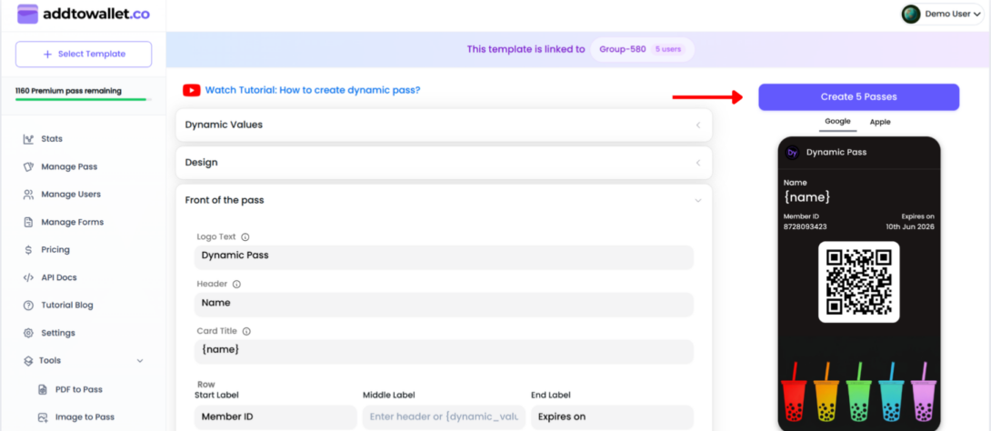
Task: Click the info icon beside Logo Text
Action: [245, 237]
